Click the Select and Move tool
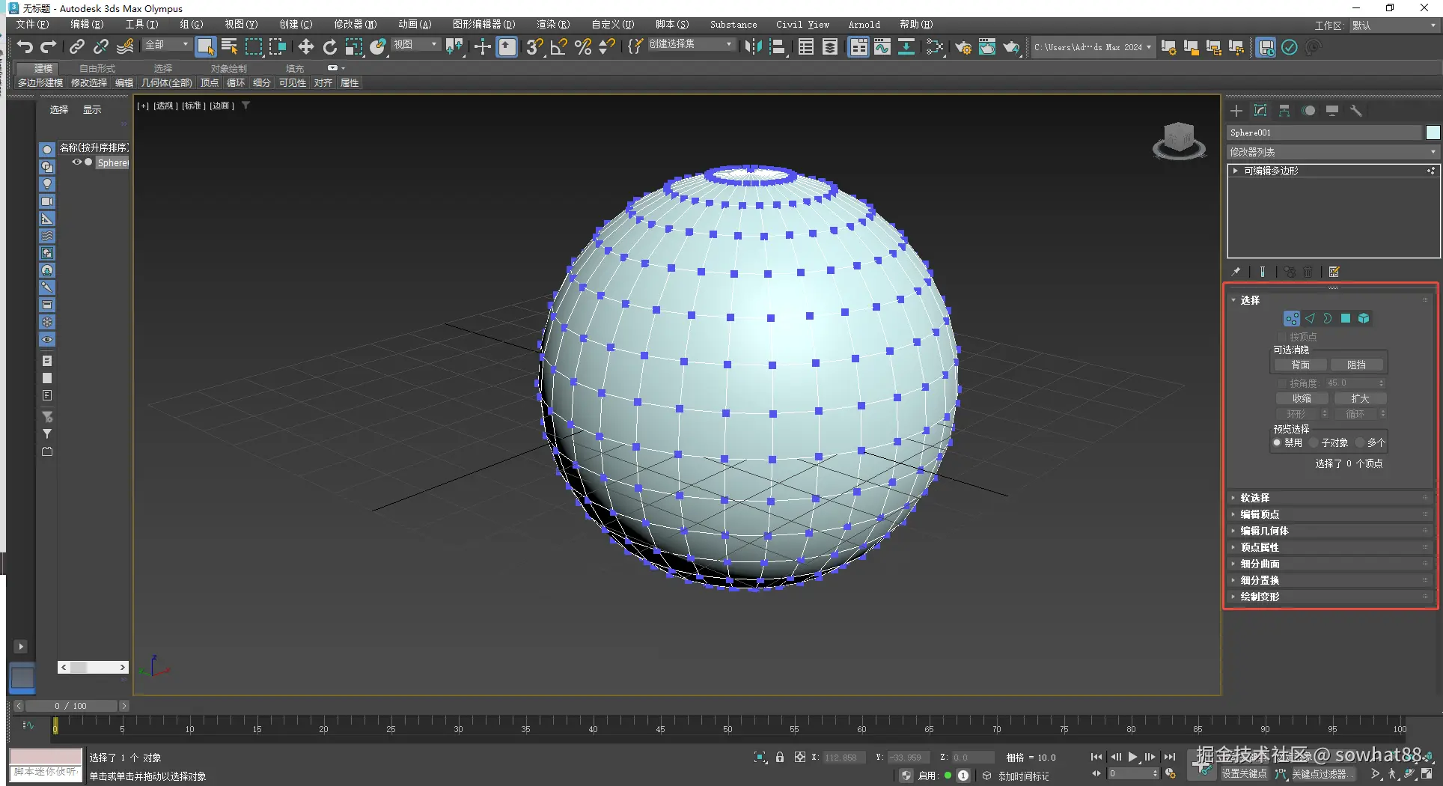This screenshot has width=1443, height=786. click(305, 47)
